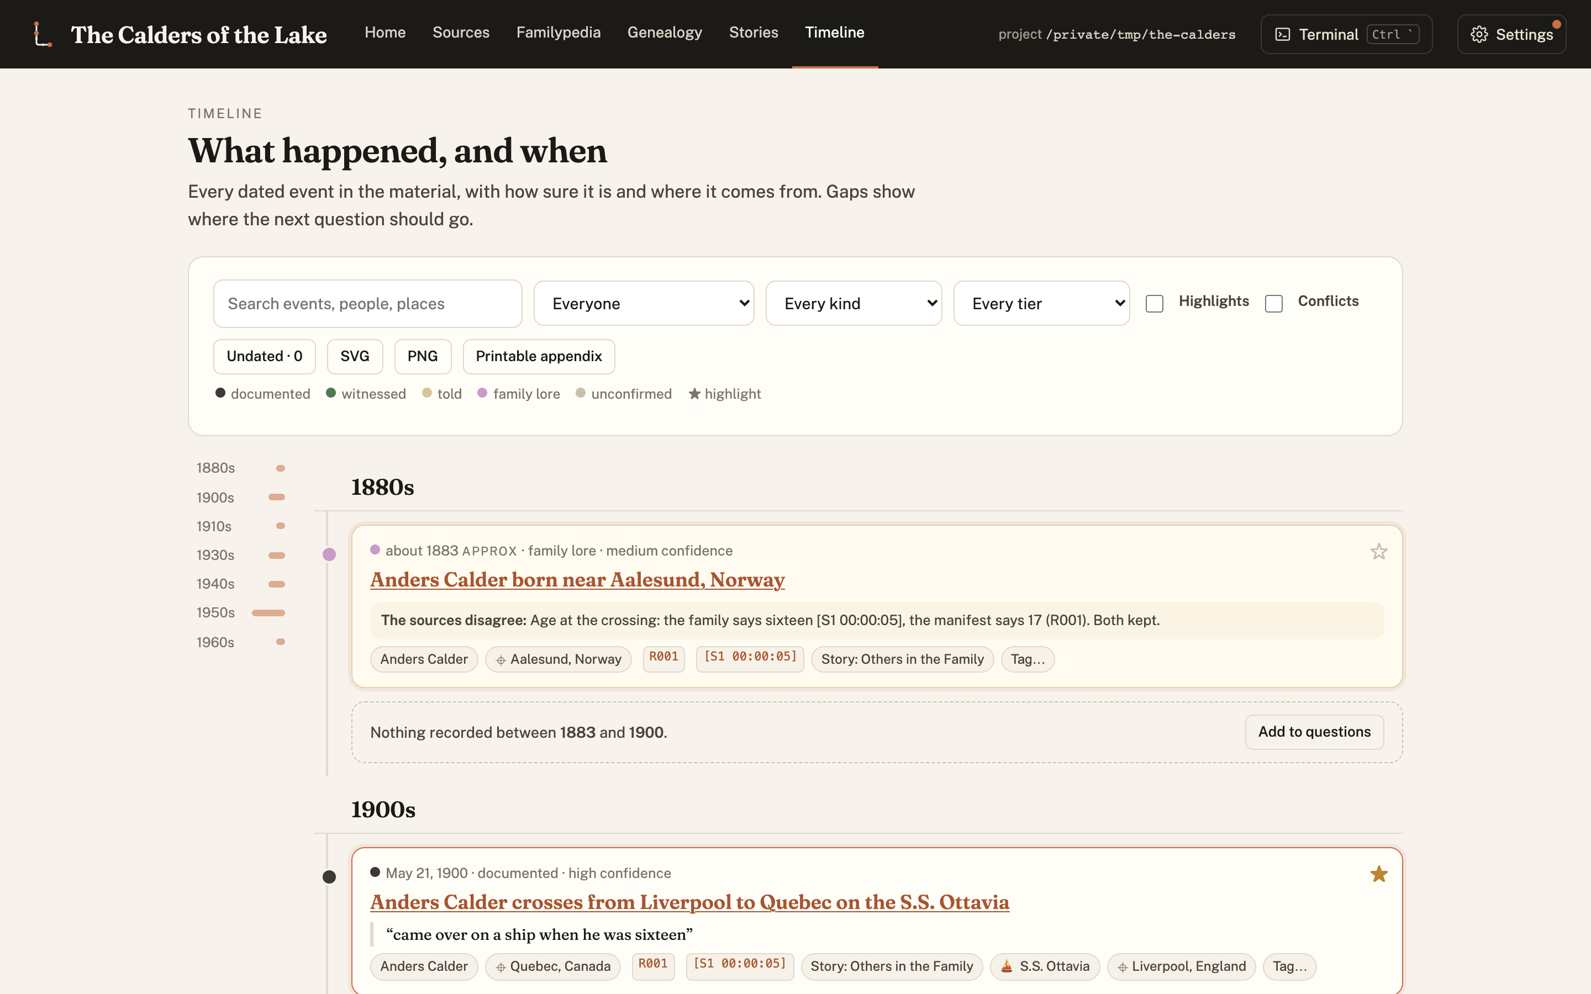Open the Genealogy tab
Viewport: 1591px width, 994px height.
click(x=665, y=33)
